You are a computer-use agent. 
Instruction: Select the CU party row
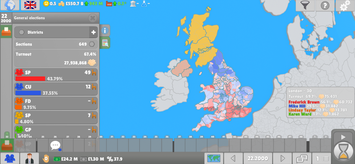pos(56,89)
